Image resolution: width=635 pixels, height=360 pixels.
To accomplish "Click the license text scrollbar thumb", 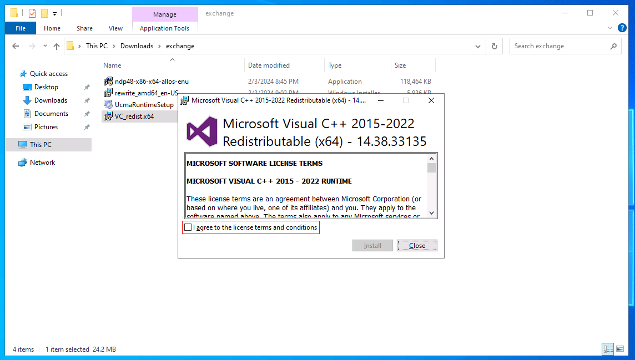I will point(431,168).
